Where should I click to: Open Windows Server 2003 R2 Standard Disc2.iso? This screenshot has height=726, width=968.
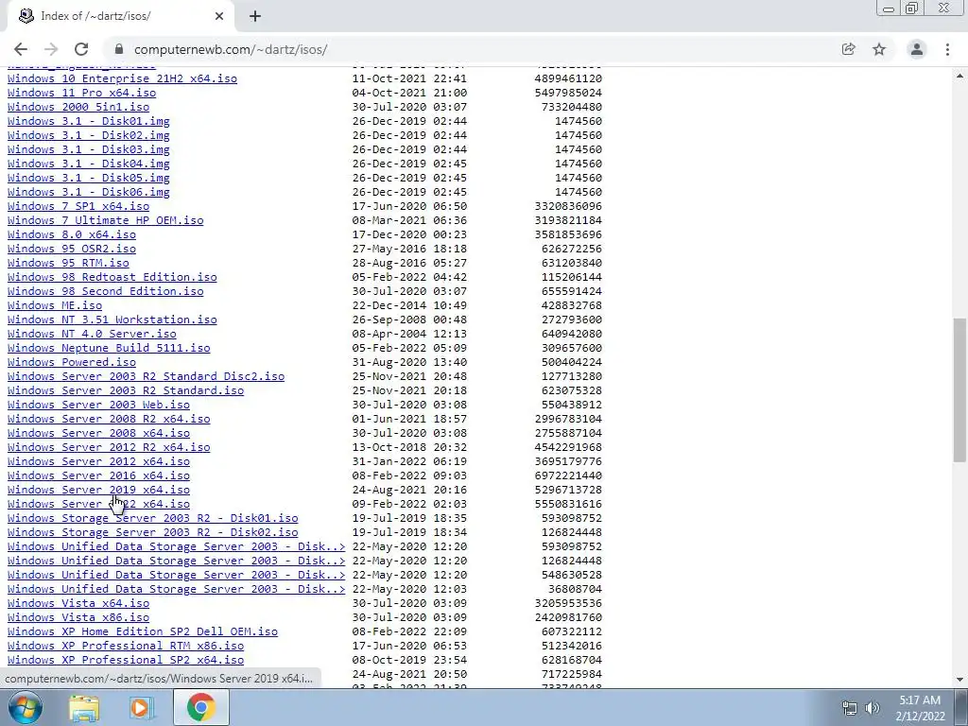(x=146, y=376)
